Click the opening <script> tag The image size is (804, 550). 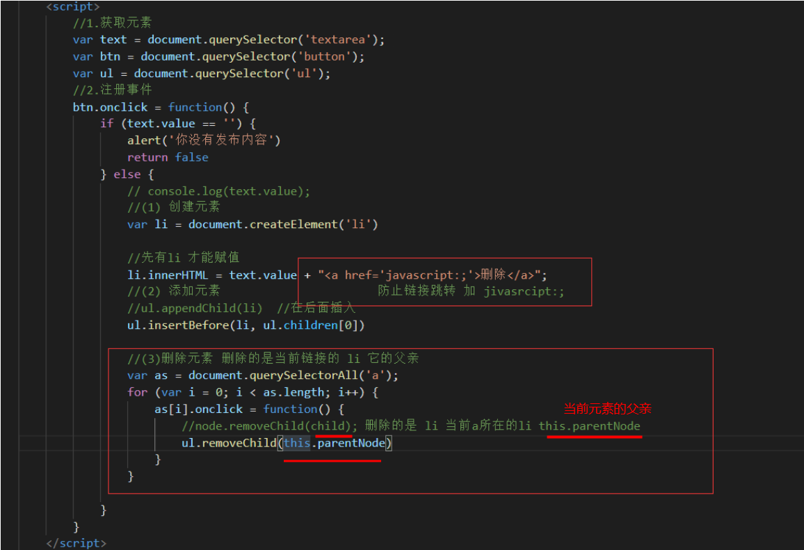[x=73, y=7]
